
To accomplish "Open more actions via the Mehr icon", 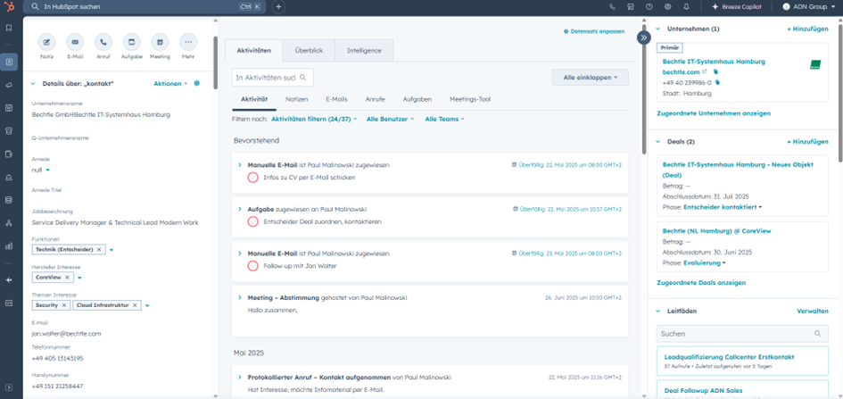I will 188,42.
